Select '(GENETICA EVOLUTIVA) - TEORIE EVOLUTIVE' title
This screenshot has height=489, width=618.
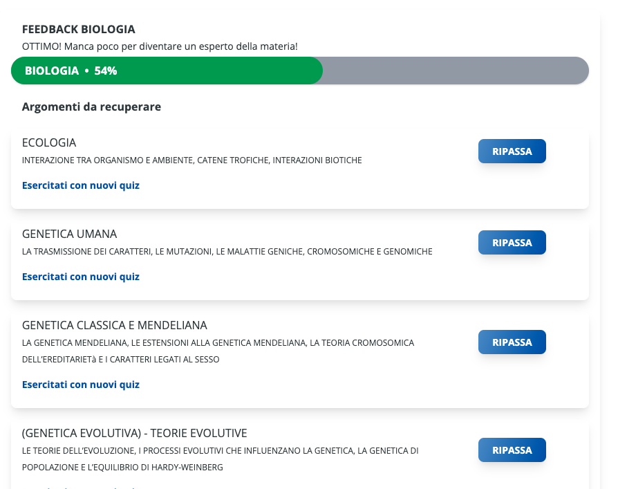click(134, 433)
